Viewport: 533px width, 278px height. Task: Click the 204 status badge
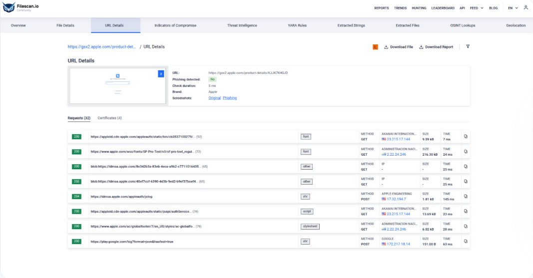tap(76, 196)
